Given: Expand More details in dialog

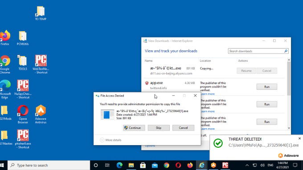Looking at the screenshot, I should tap(111, 140).
